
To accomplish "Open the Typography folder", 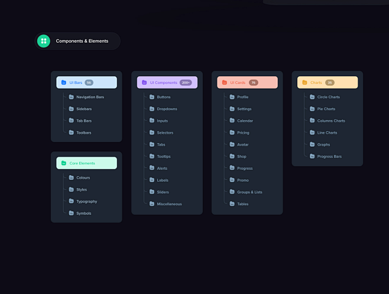I will click(86, 202).
